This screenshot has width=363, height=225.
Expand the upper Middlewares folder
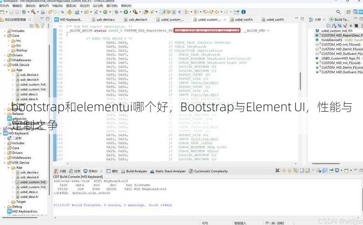tap(5, 60)
